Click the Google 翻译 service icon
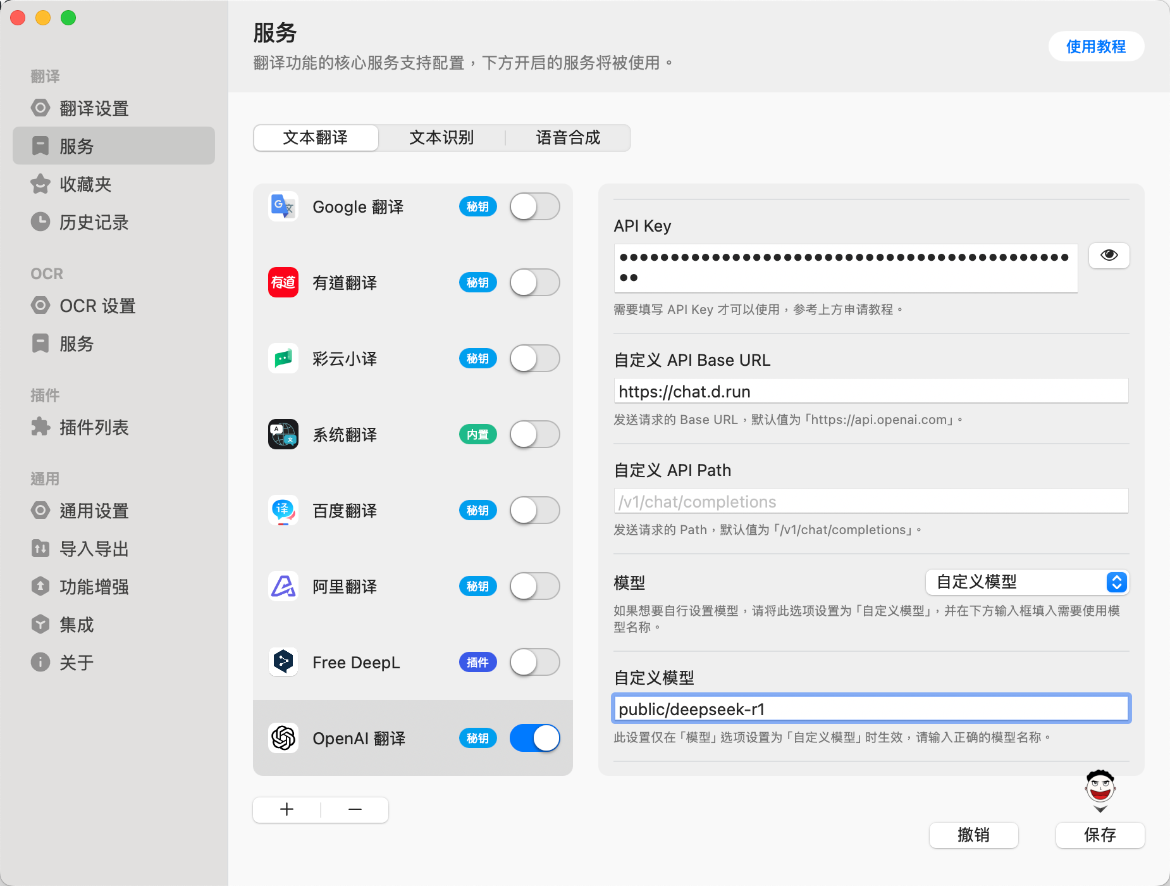The width and height of the screenshot is (1170, 886). click(x=283, y=206)
